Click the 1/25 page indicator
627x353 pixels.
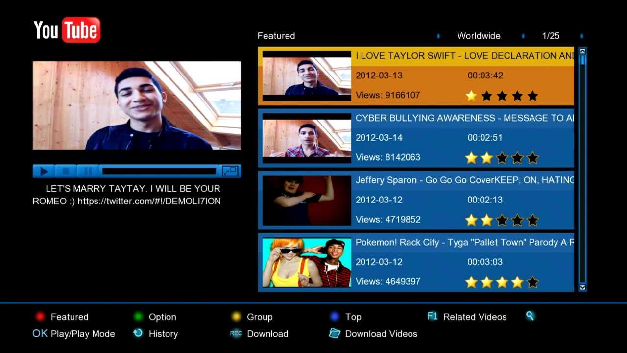(551, 36)
